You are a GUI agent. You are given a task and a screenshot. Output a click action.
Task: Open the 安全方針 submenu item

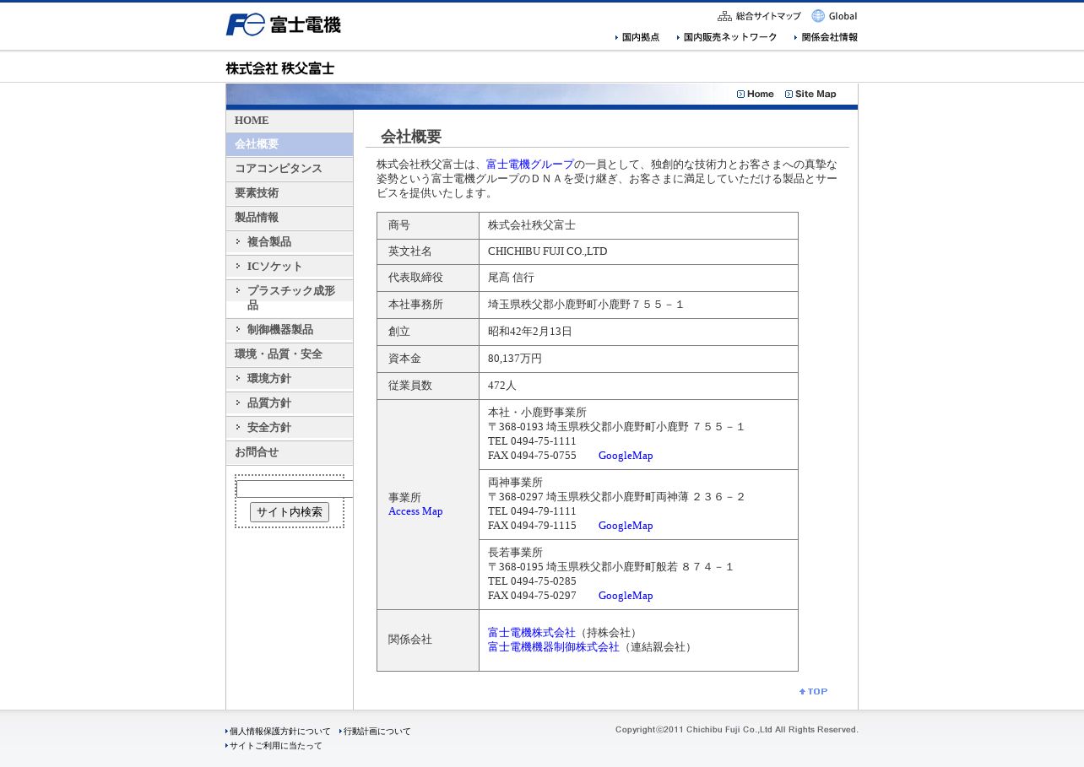point(290,428)
